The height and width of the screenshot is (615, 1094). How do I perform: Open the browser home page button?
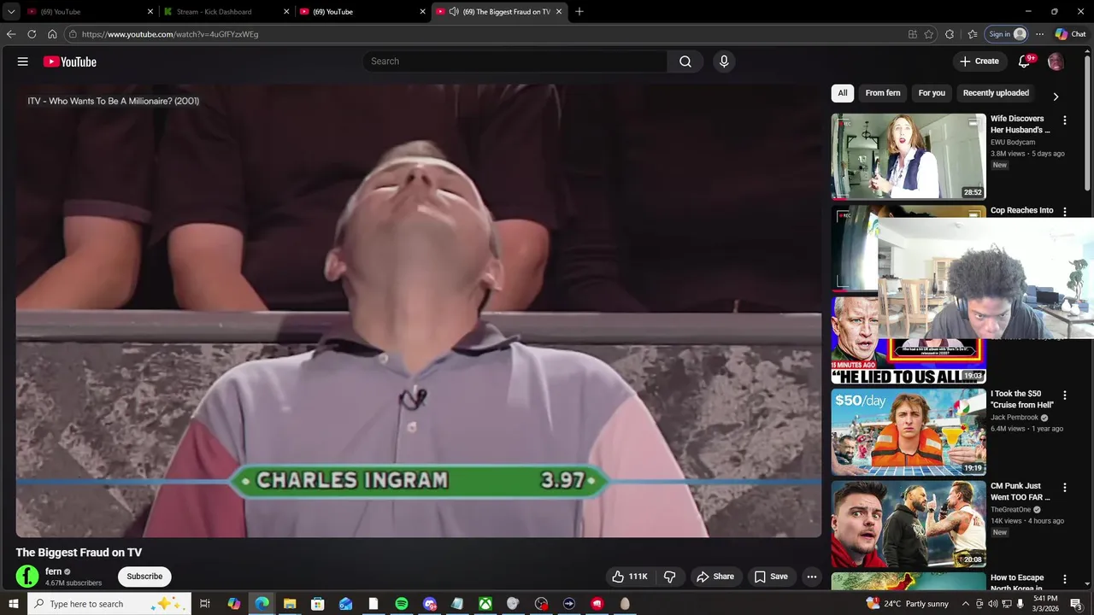(52, 34)
